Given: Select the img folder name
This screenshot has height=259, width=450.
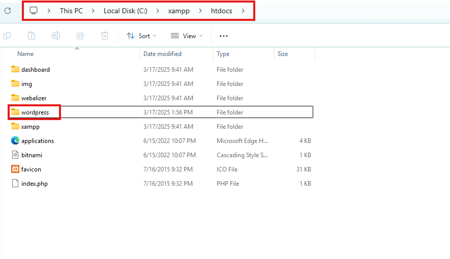Looking at the screenshot, I should [x=26, y=84].
